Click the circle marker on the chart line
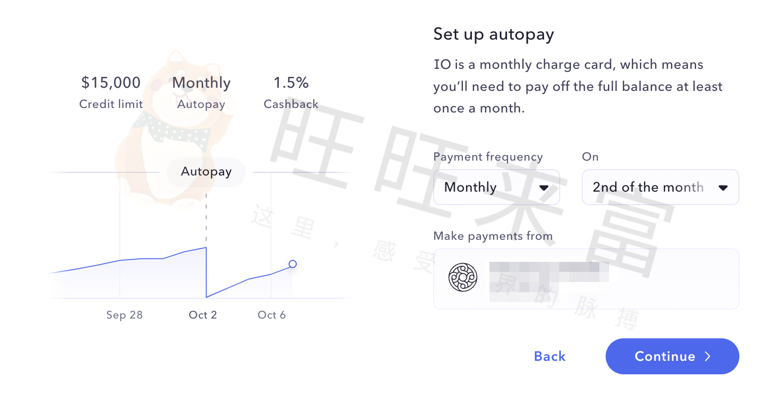Image resolution: width=779 pixels, height=413 pixels. coord(293,264)
